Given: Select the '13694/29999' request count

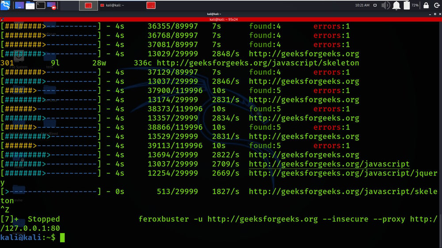Looking at the screenshot, I should tap(173, 155).
